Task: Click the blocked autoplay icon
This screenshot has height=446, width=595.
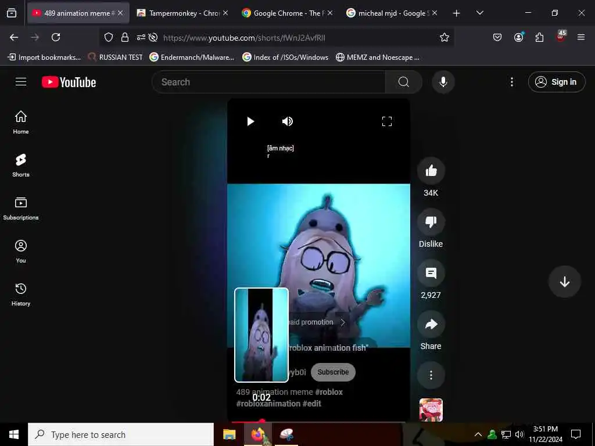Action: (x=153, y=37)
